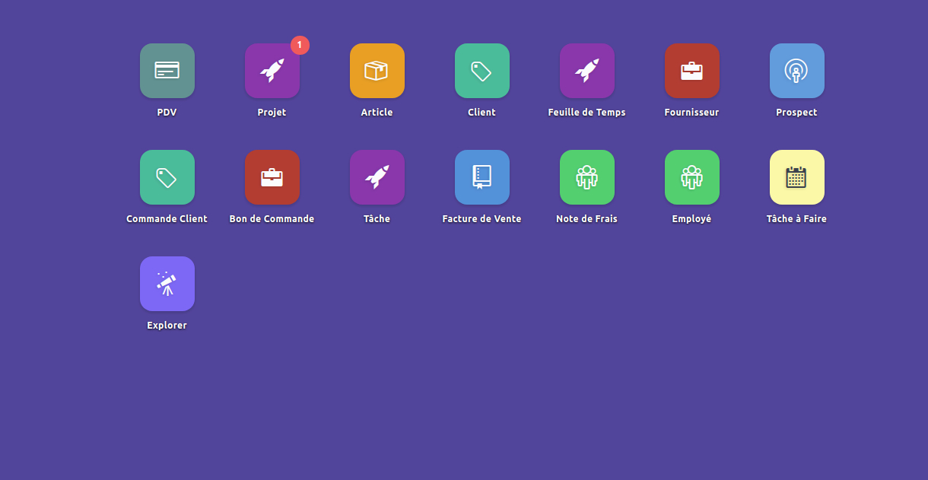Click the "Employé" label text

click(692, 219)
